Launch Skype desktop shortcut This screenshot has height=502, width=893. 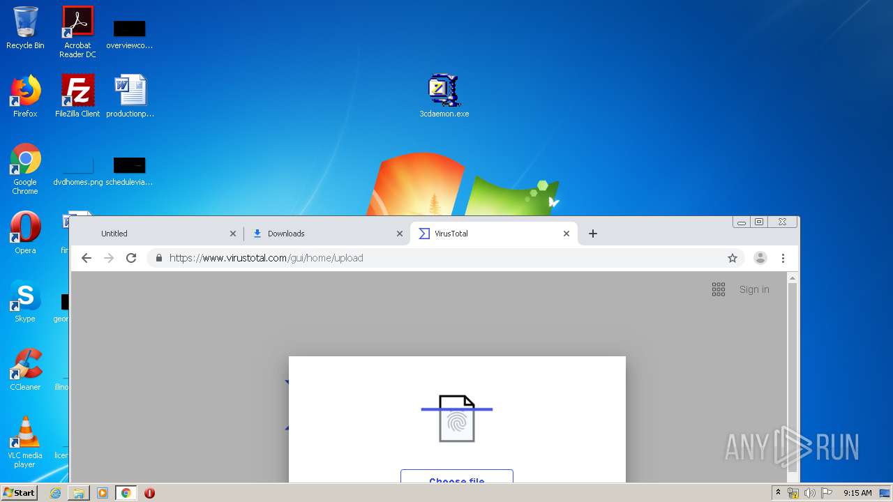[x=25, y=301]
